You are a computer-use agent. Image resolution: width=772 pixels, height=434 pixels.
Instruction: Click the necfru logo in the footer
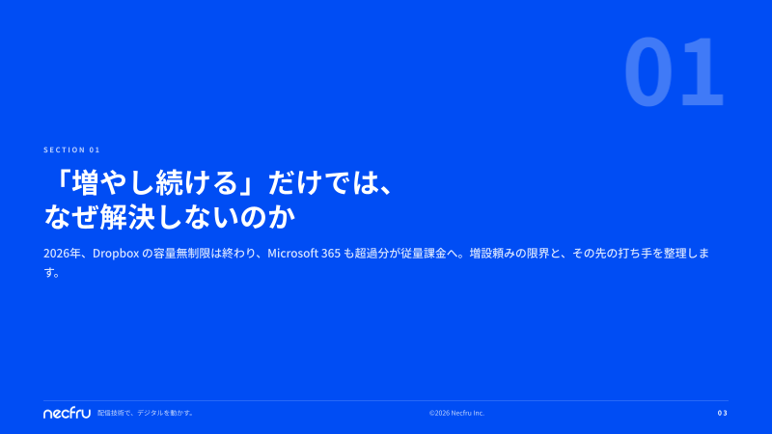67,413
